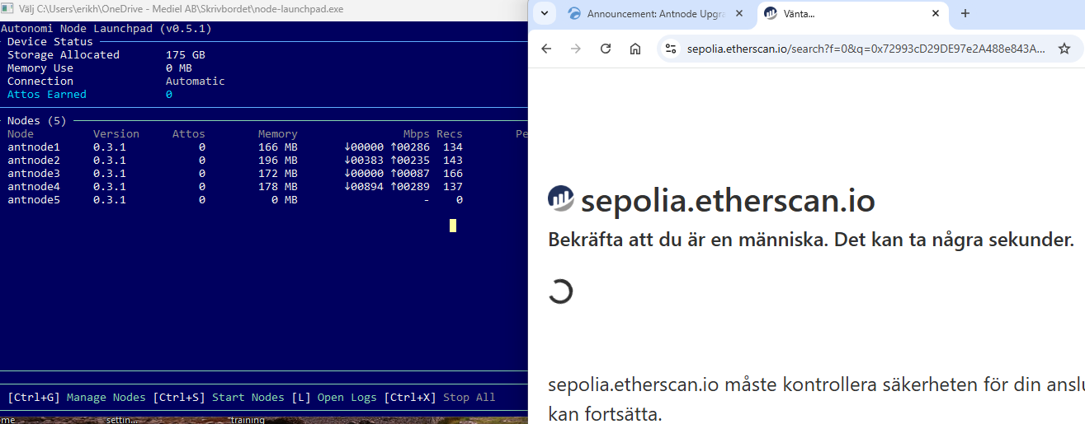Click the [Ctrl+X] shortcut label

coord(410,397)
